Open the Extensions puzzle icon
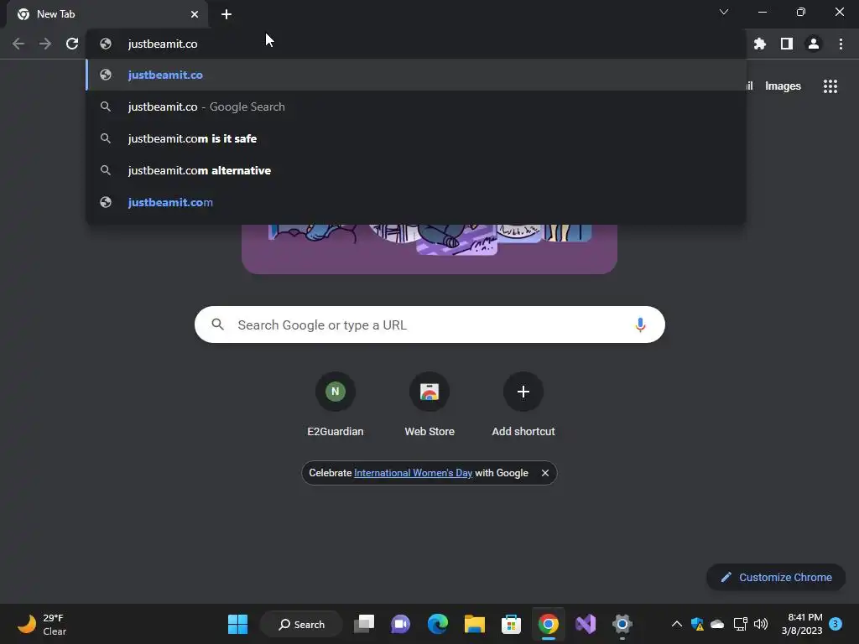859x644 pixels. tap(760, 44)
